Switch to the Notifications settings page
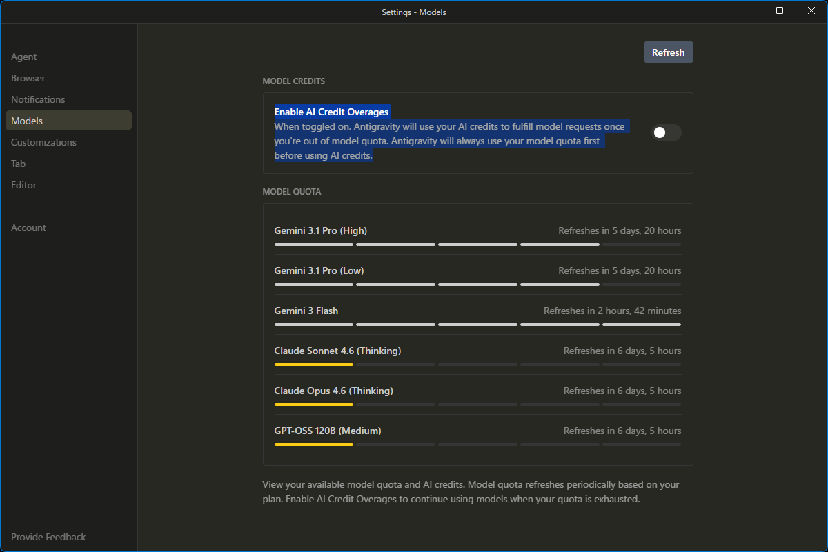 [x=37, y=99]
